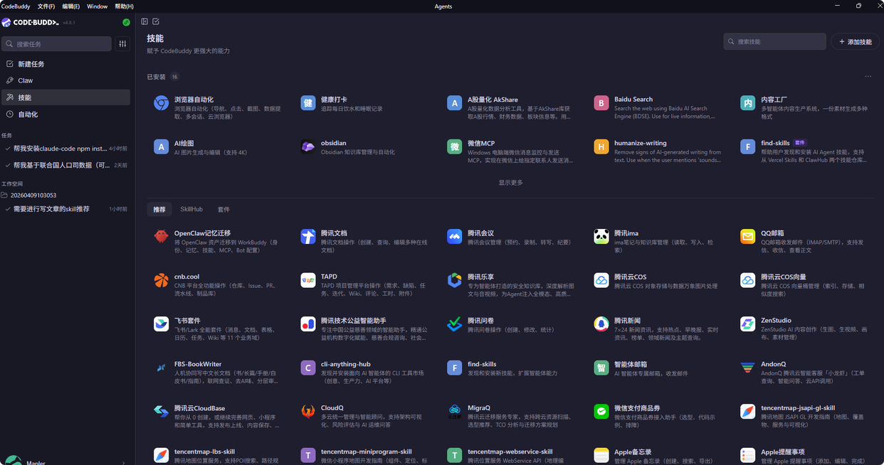The image size is (884, 465).
Task: Click the ZenStudio icon
Action: point(748,324)
